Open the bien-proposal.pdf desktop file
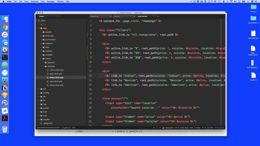 coord(253,50)
